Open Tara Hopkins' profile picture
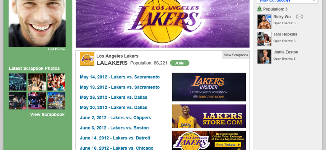 click(x=264, y=39)
